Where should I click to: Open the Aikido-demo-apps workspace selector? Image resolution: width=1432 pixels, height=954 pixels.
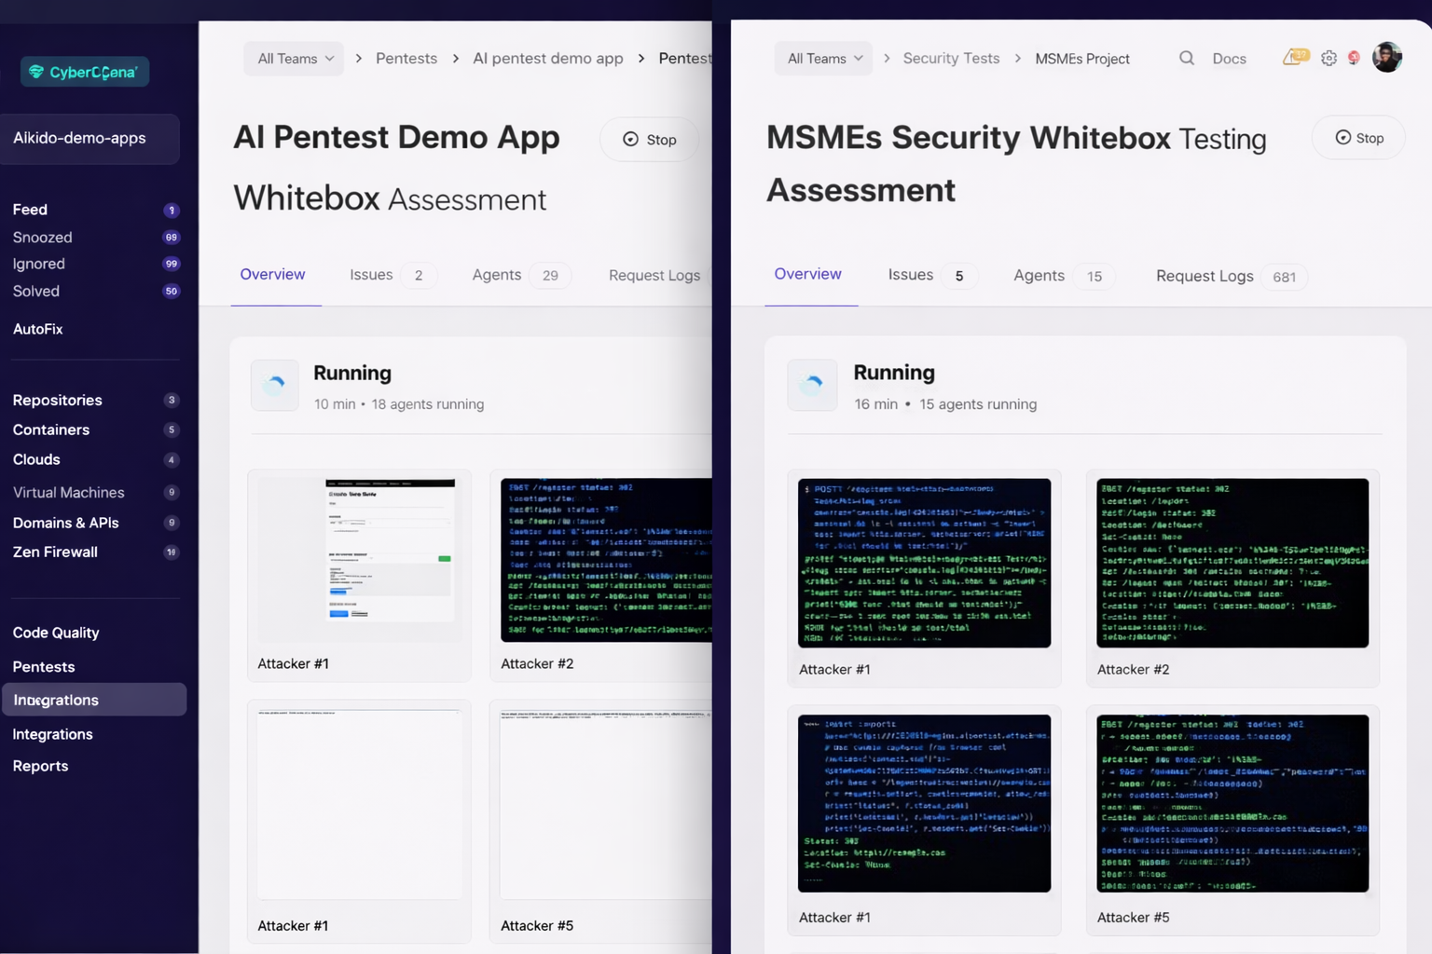[x=89, y=139]
